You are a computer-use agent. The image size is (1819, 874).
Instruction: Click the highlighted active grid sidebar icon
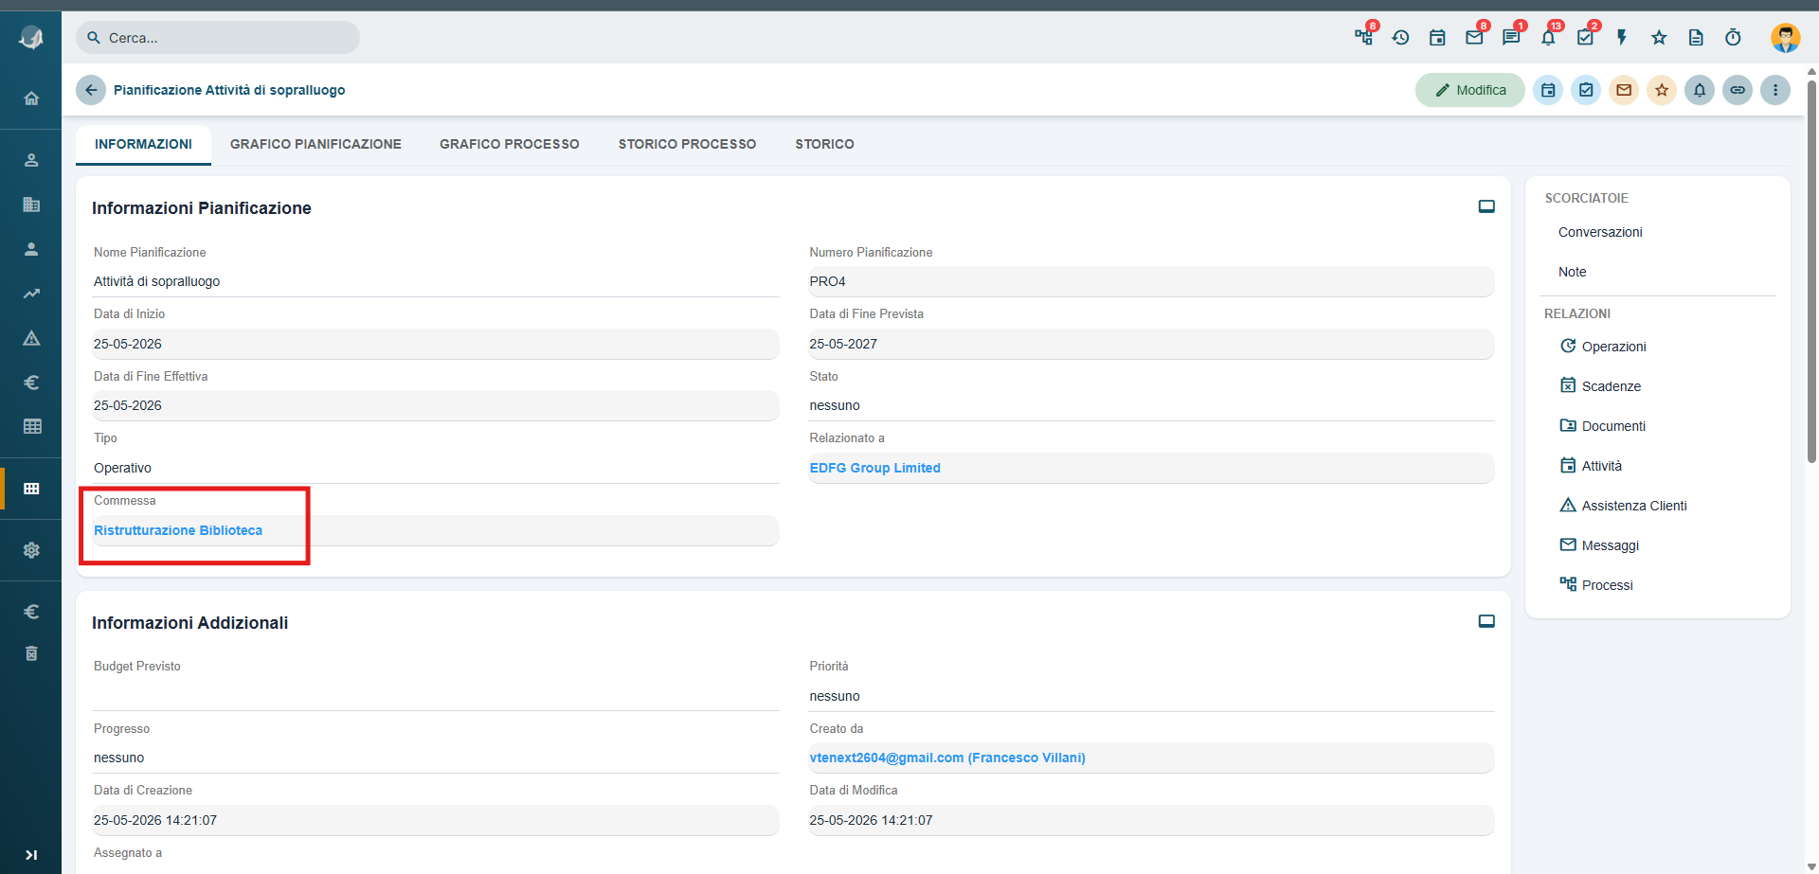[x=31, y=489]
